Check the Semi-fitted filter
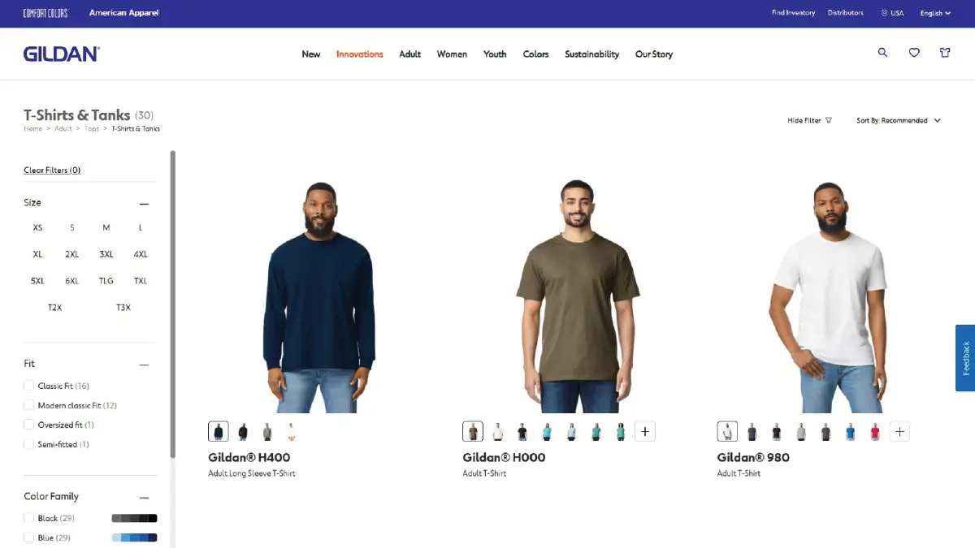975x548 pixels. pos(29,444)
